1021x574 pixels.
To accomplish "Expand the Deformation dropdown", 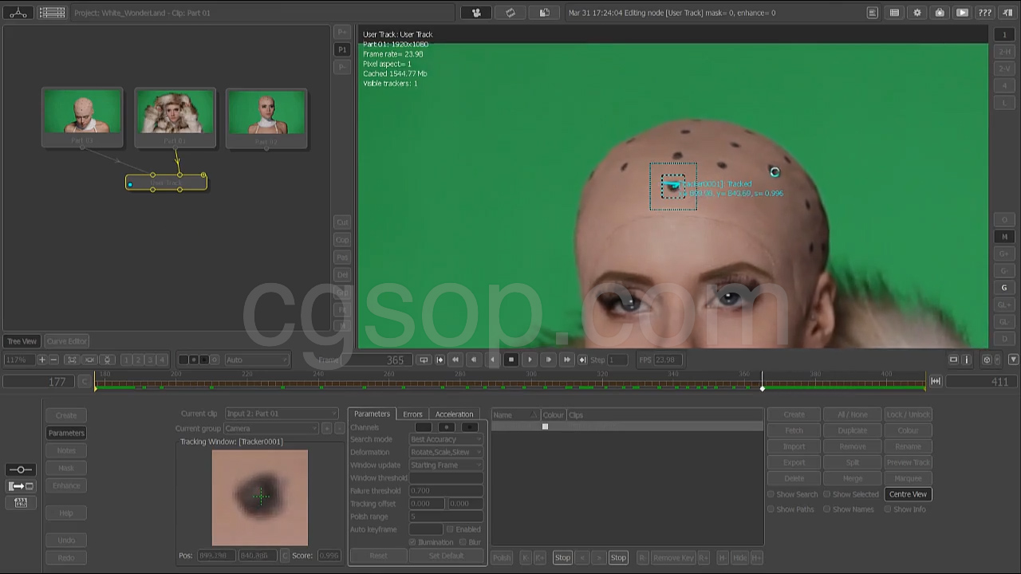I will pyautogui.click(x=446, y=452).
